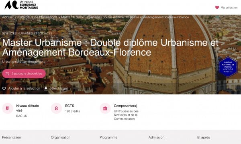This screenshot has width=241, height=144.
Task: Click the ECTS heading
Action: click(69, 106)
